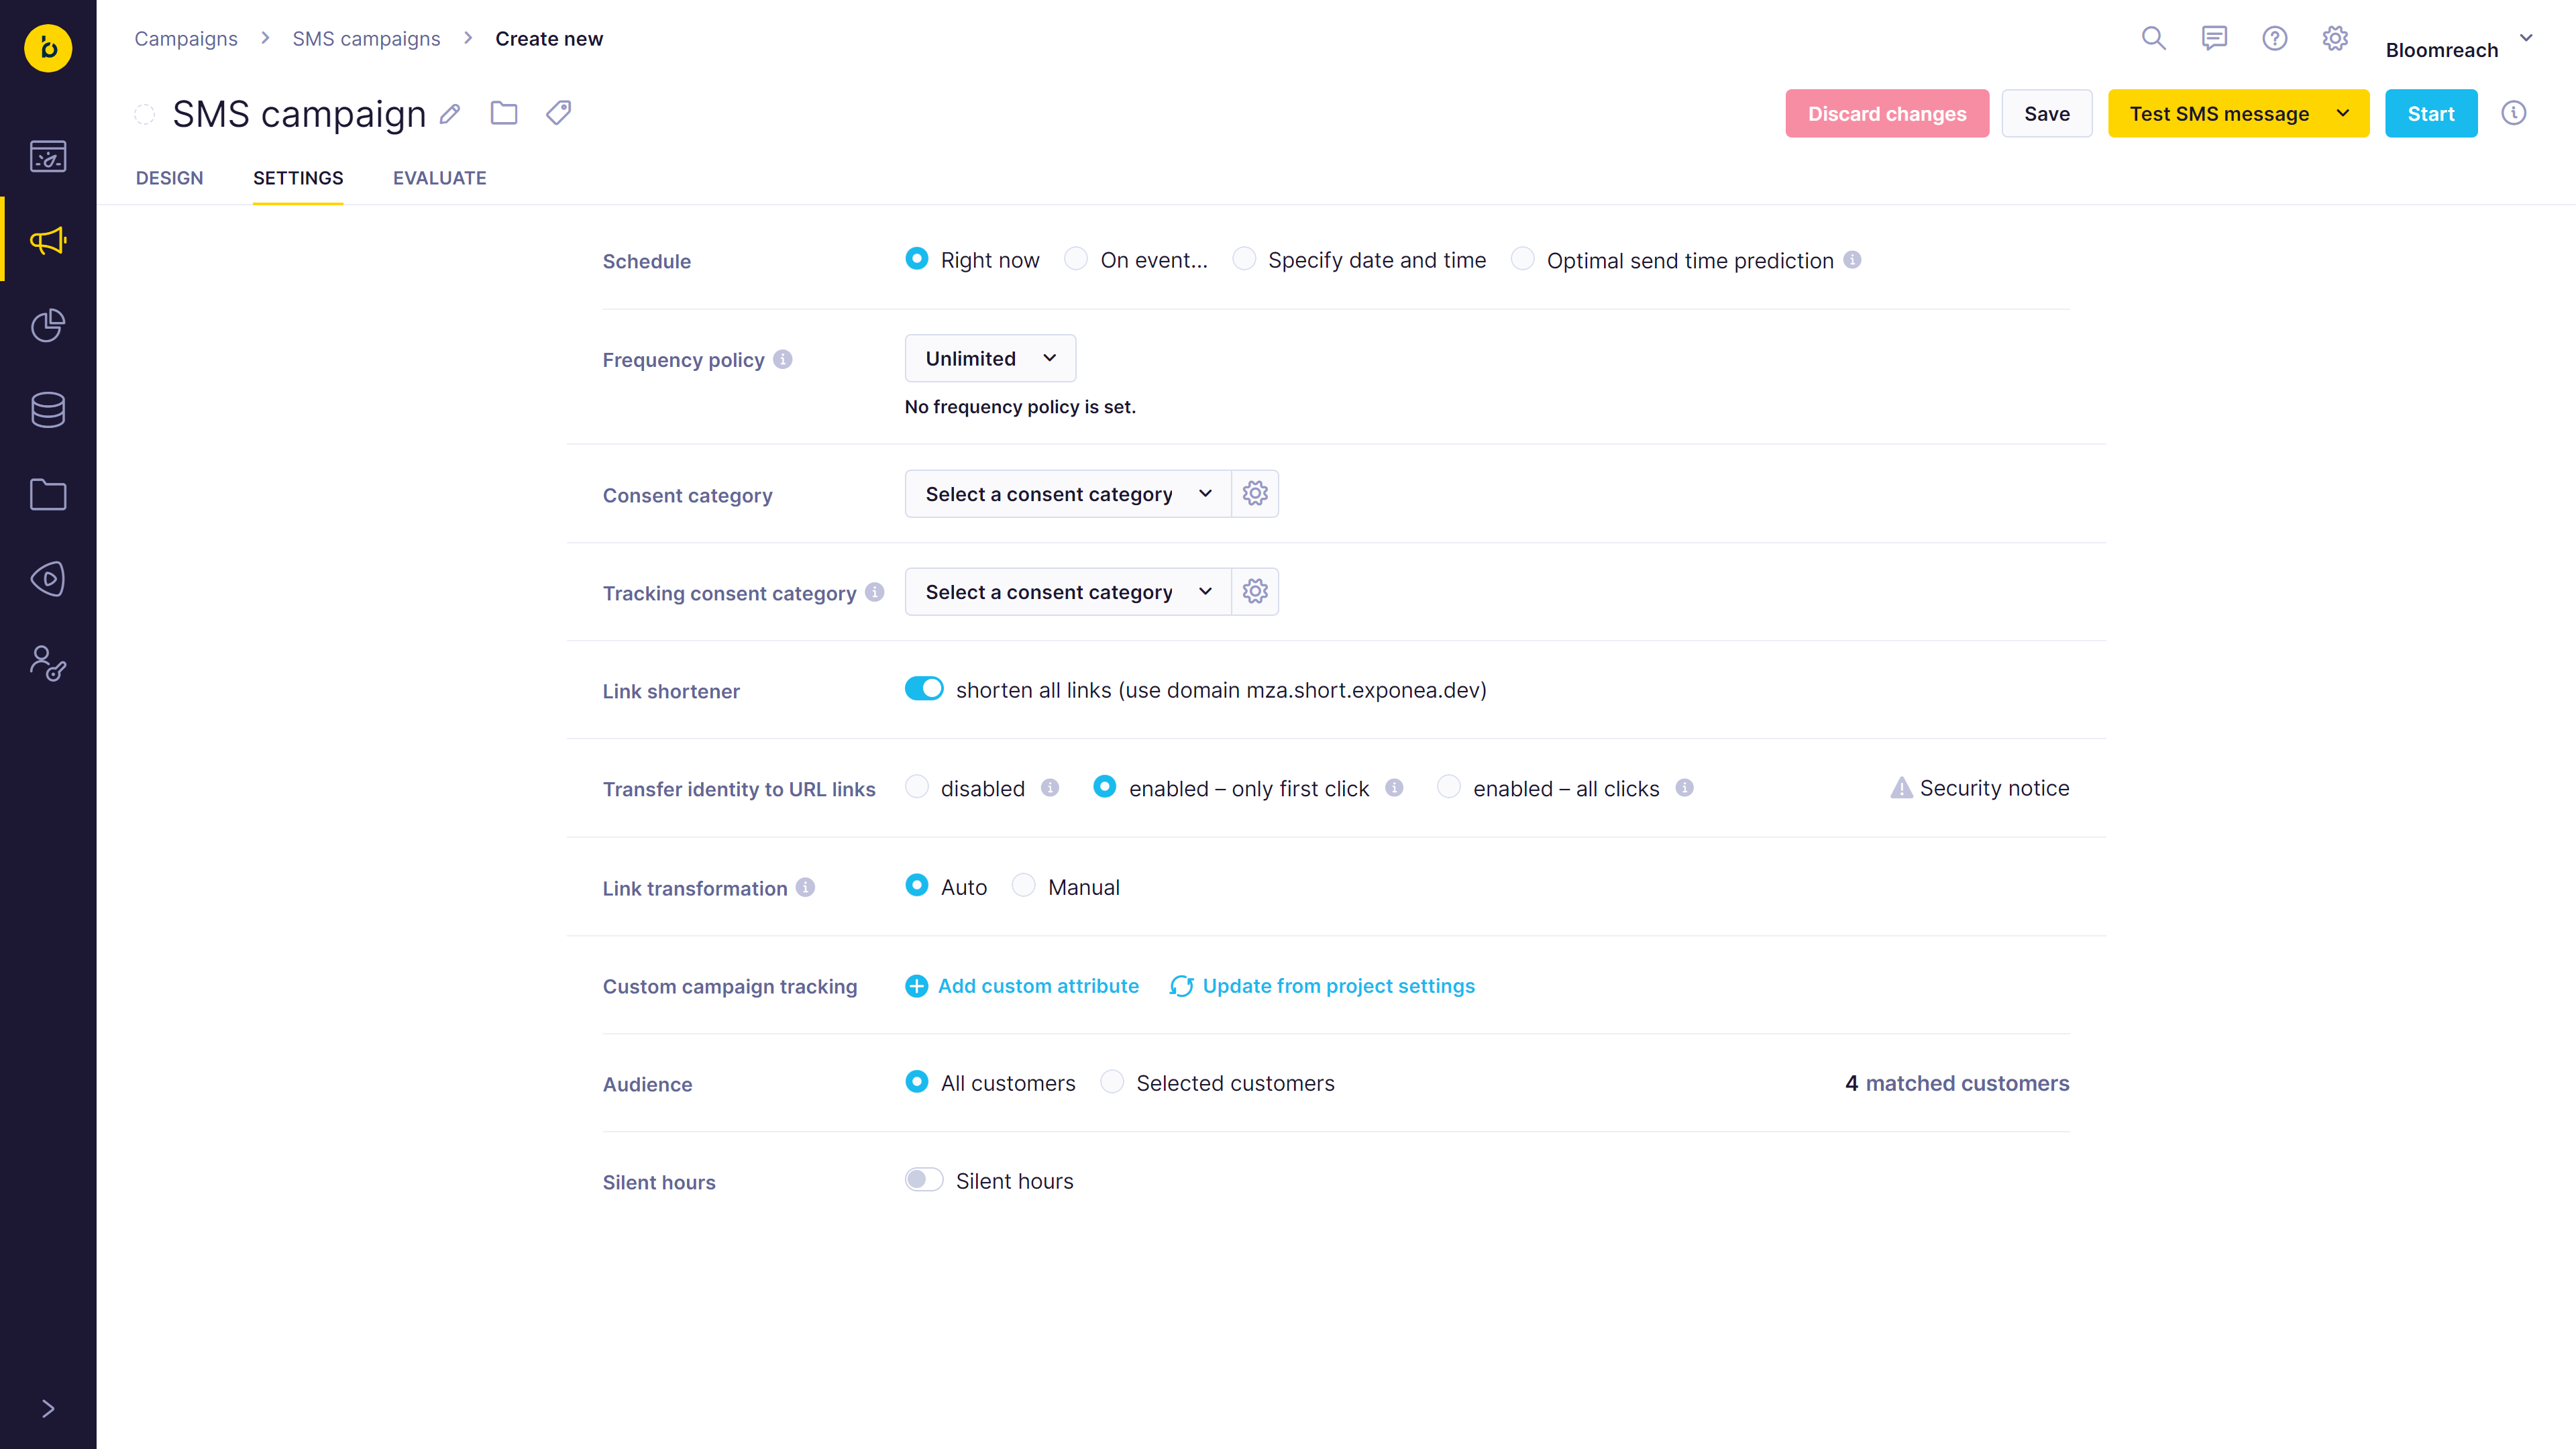Screen dimensions: 2576x1449
Task: Switch to the EVALUATE tab
Action: pos(439,178)
